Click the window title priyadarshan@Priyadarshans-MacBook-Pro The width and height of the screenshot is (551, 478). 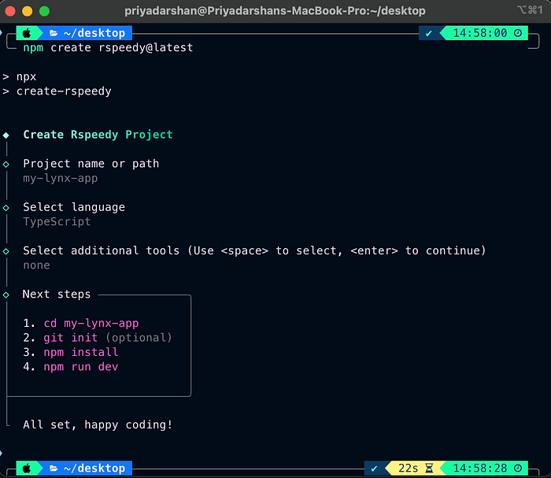(275, 11)
